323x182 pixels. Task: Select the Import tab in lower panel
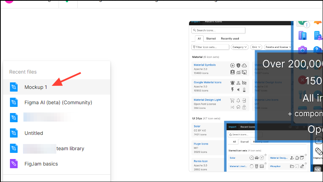click(x=232, y=127)
